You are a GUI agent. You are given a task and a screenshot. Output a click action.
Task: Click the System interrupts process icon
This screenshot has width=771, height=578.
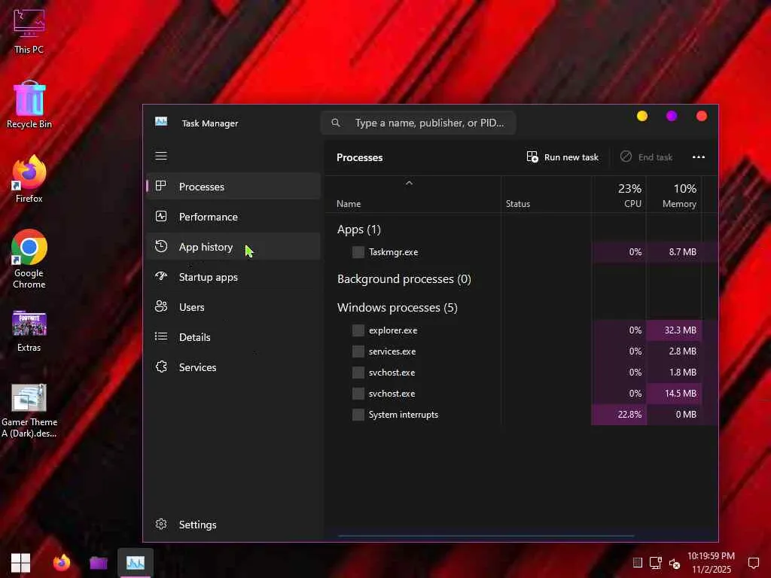[358, 415]
